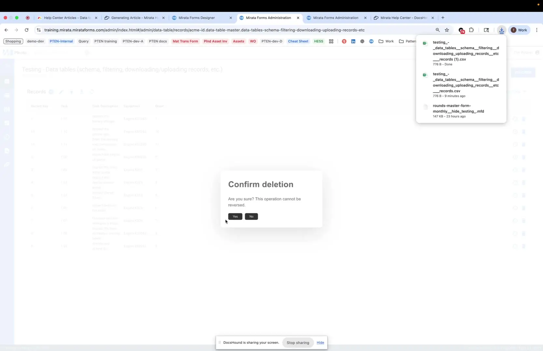
Task: Click Yes to confirm deletion
Action: (235, 216)
